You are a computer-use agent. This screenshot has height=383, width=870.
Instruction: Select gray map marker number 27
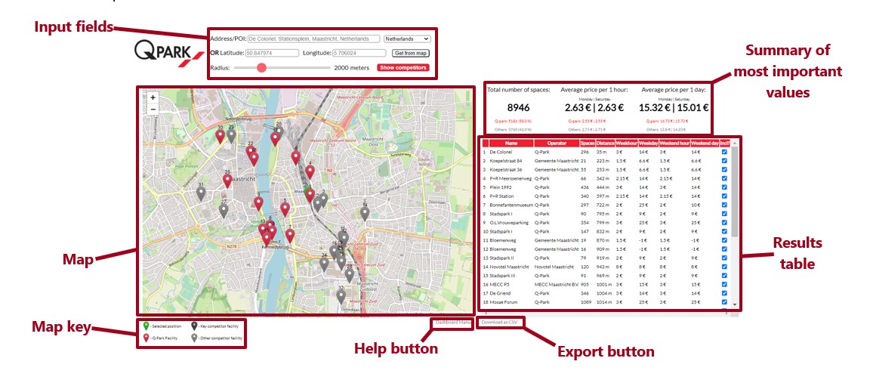point(224,211)
